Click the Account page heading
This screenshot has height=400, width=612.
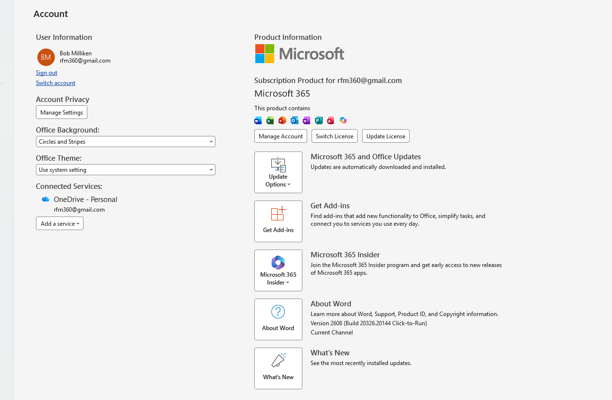[51, 14]
